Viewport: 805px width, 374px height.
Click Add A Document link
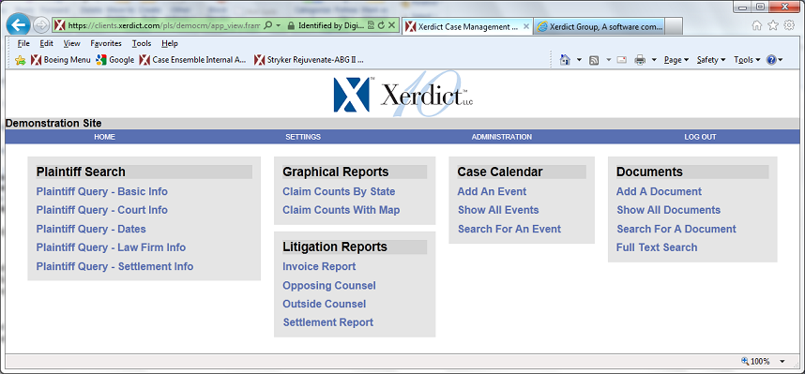pyautogui.click(x=659, y=191)
